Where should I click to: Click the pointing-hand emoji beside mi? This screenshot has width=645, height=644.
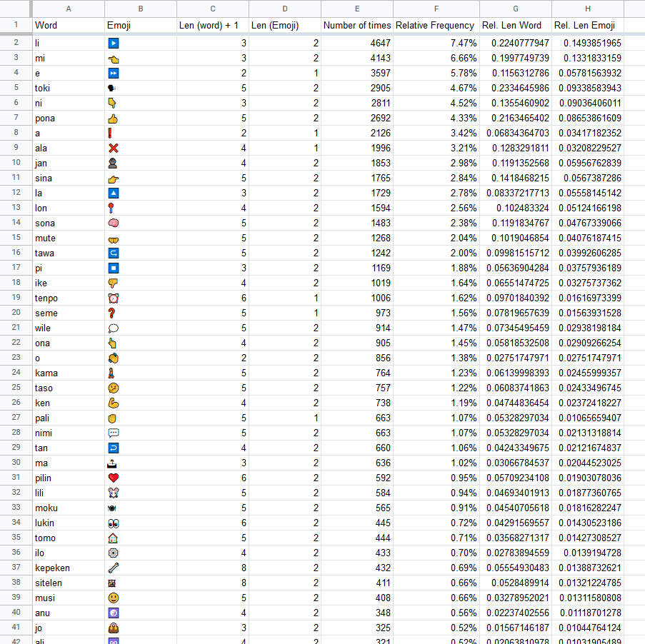pyautogui.click(x=113, y=59)
